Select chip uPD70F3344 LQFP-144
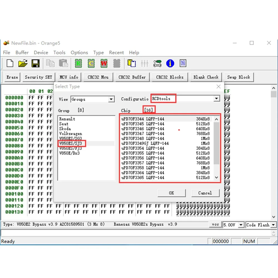278x278 pixels. coord(166,119)
